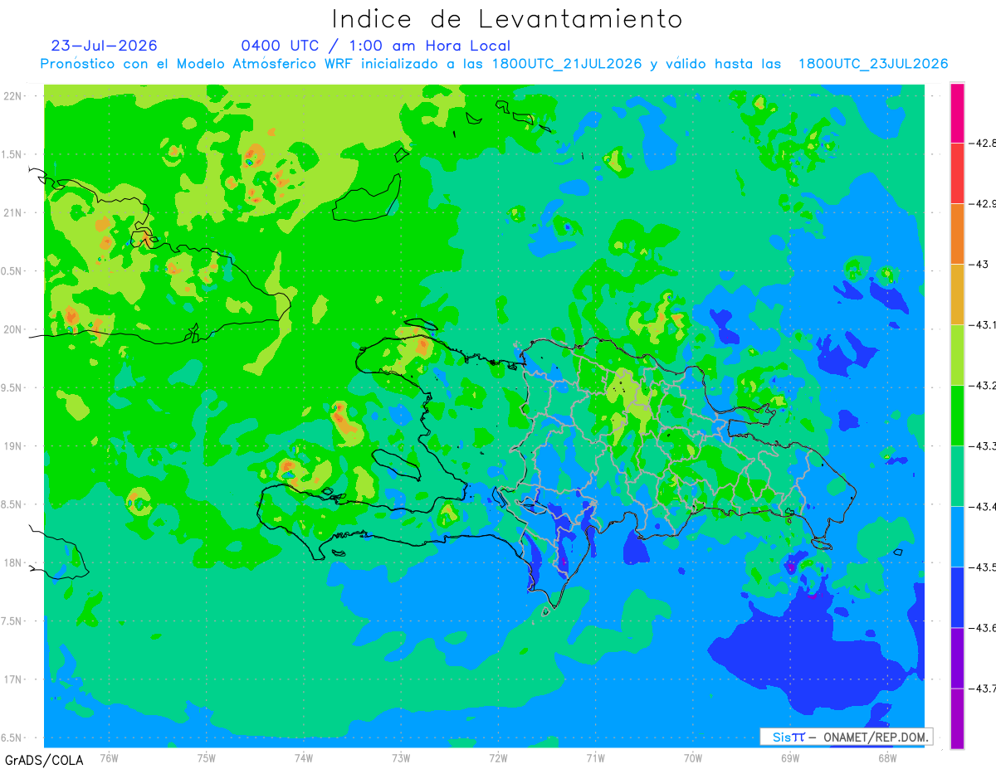The image size is (996, 769).
Task: Click the '0.5N' latitude label
Action: coord(12,271)
